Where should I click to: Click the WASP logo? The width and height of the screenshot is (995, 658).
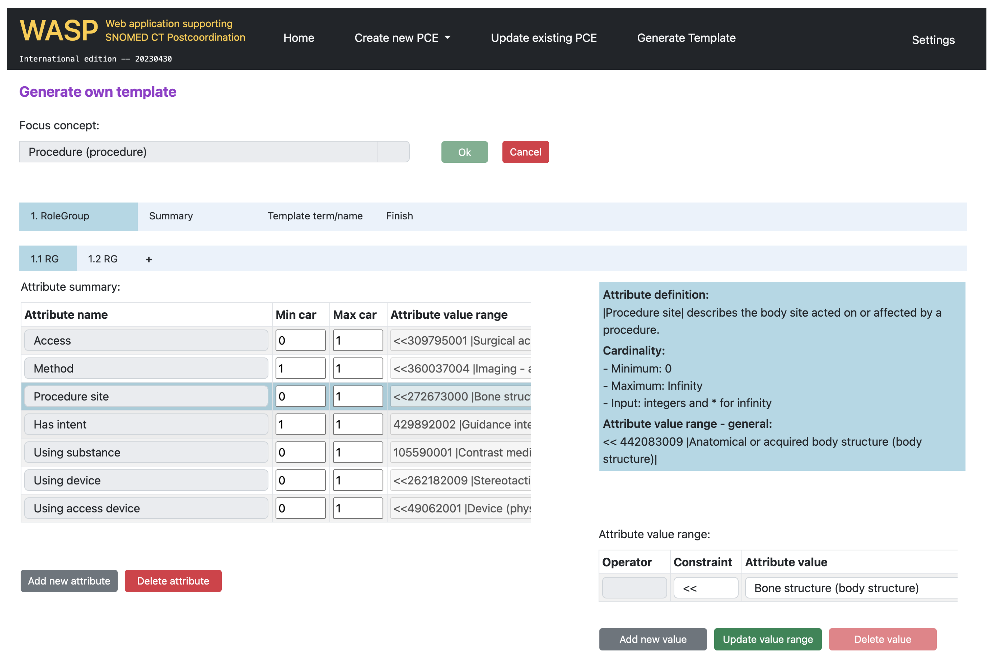pos(58,31)
